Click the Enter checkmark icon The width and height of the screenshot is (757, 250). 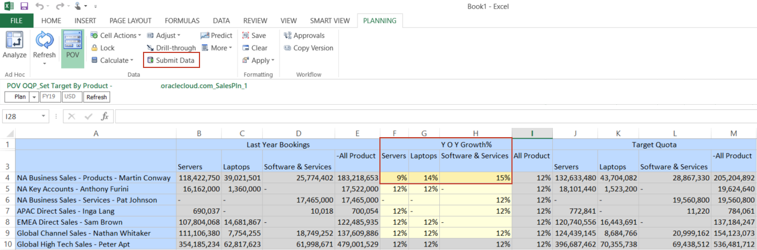point(88,116)
